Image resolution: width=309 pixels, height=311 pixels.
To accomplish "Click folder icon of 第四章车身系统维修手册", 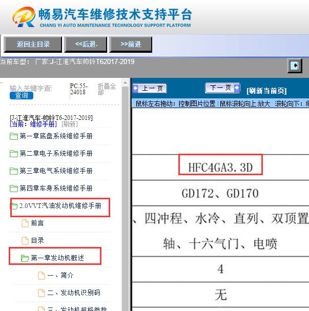I will coord(14,189).
